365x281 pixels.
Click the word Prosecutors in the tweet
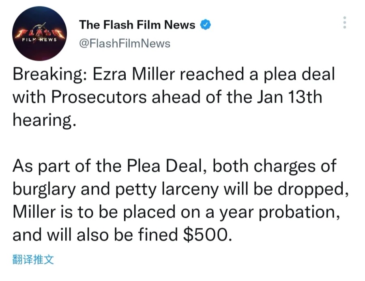coord(99,97)
